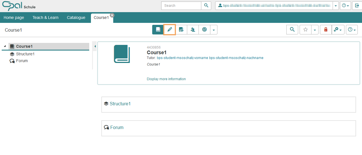Collapse the Course1 tree node triangle
The height and width of the screenshot is (155, 362).
[x=5, y=46]
